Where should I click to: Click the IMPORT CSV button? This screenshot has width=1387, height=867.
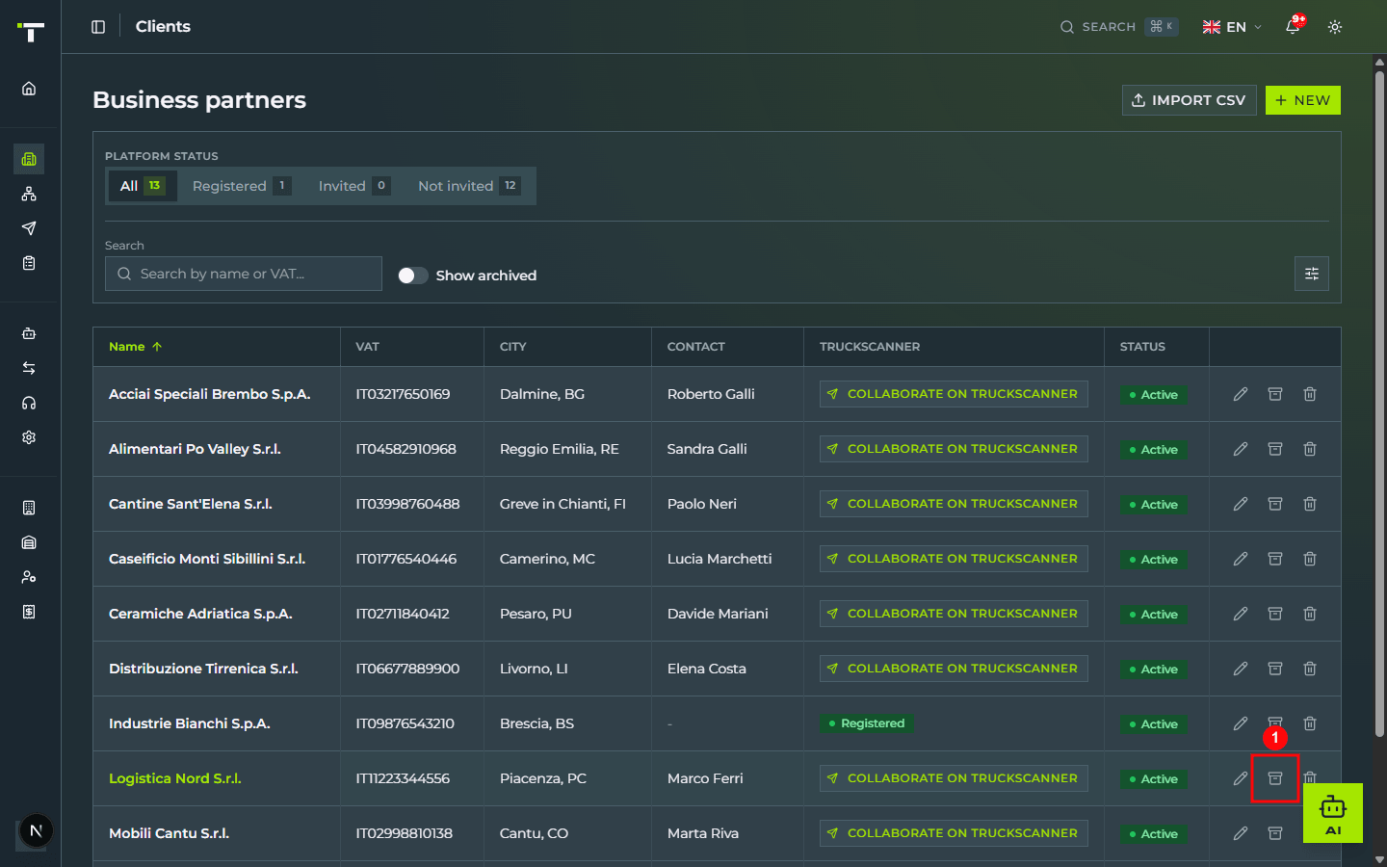click(x=1189, y=100)
